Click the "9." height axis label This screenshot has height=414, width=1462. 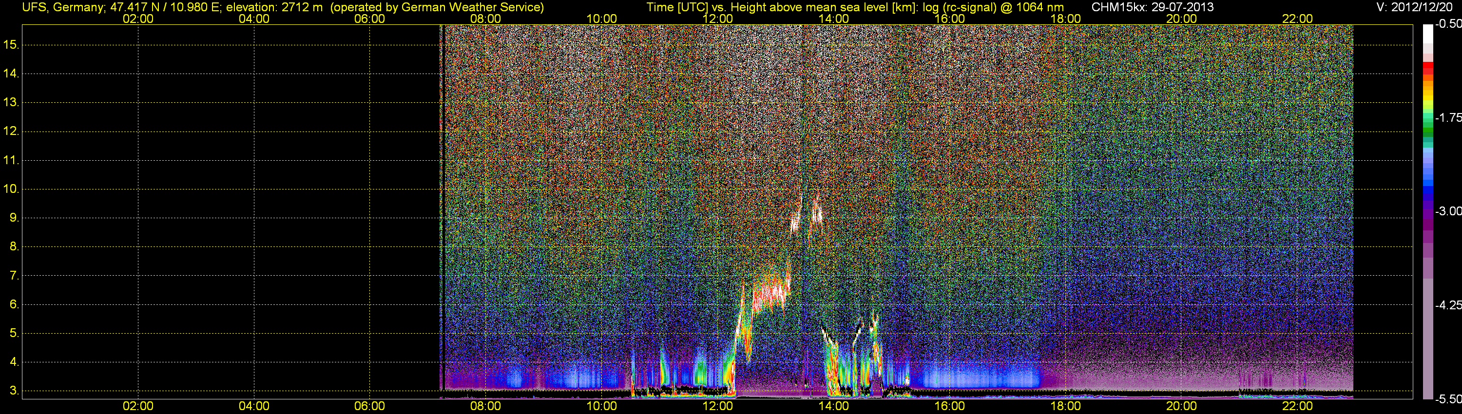coord(14,218)
